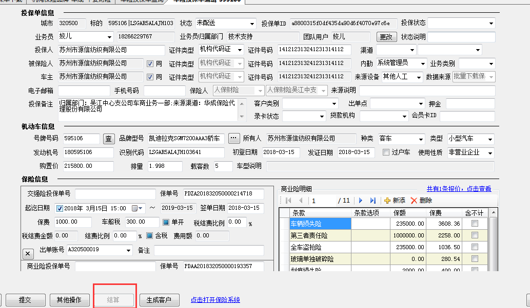The height and width of the screenshot is (308, 530).
Task: Click up arrow of 商业险明细 scrollbar
Action: 494,212
